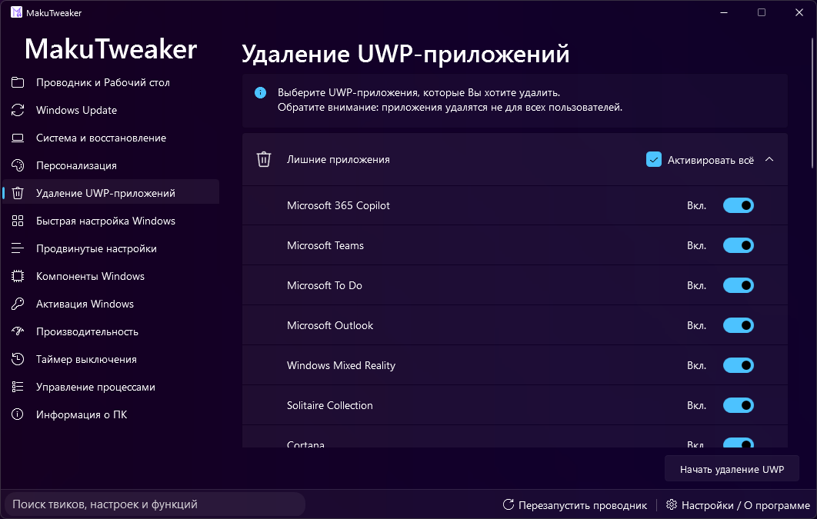Click the info icon beside Информация о ПК

[18, 414]
